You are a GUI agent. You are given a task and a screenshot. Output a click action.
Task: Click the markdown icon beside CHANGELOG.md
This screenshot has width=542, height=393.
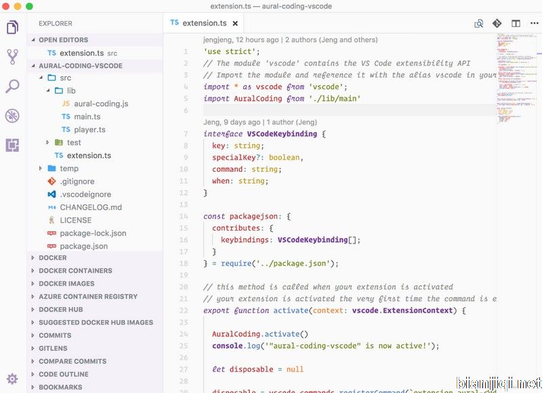(x=52, y=208)
